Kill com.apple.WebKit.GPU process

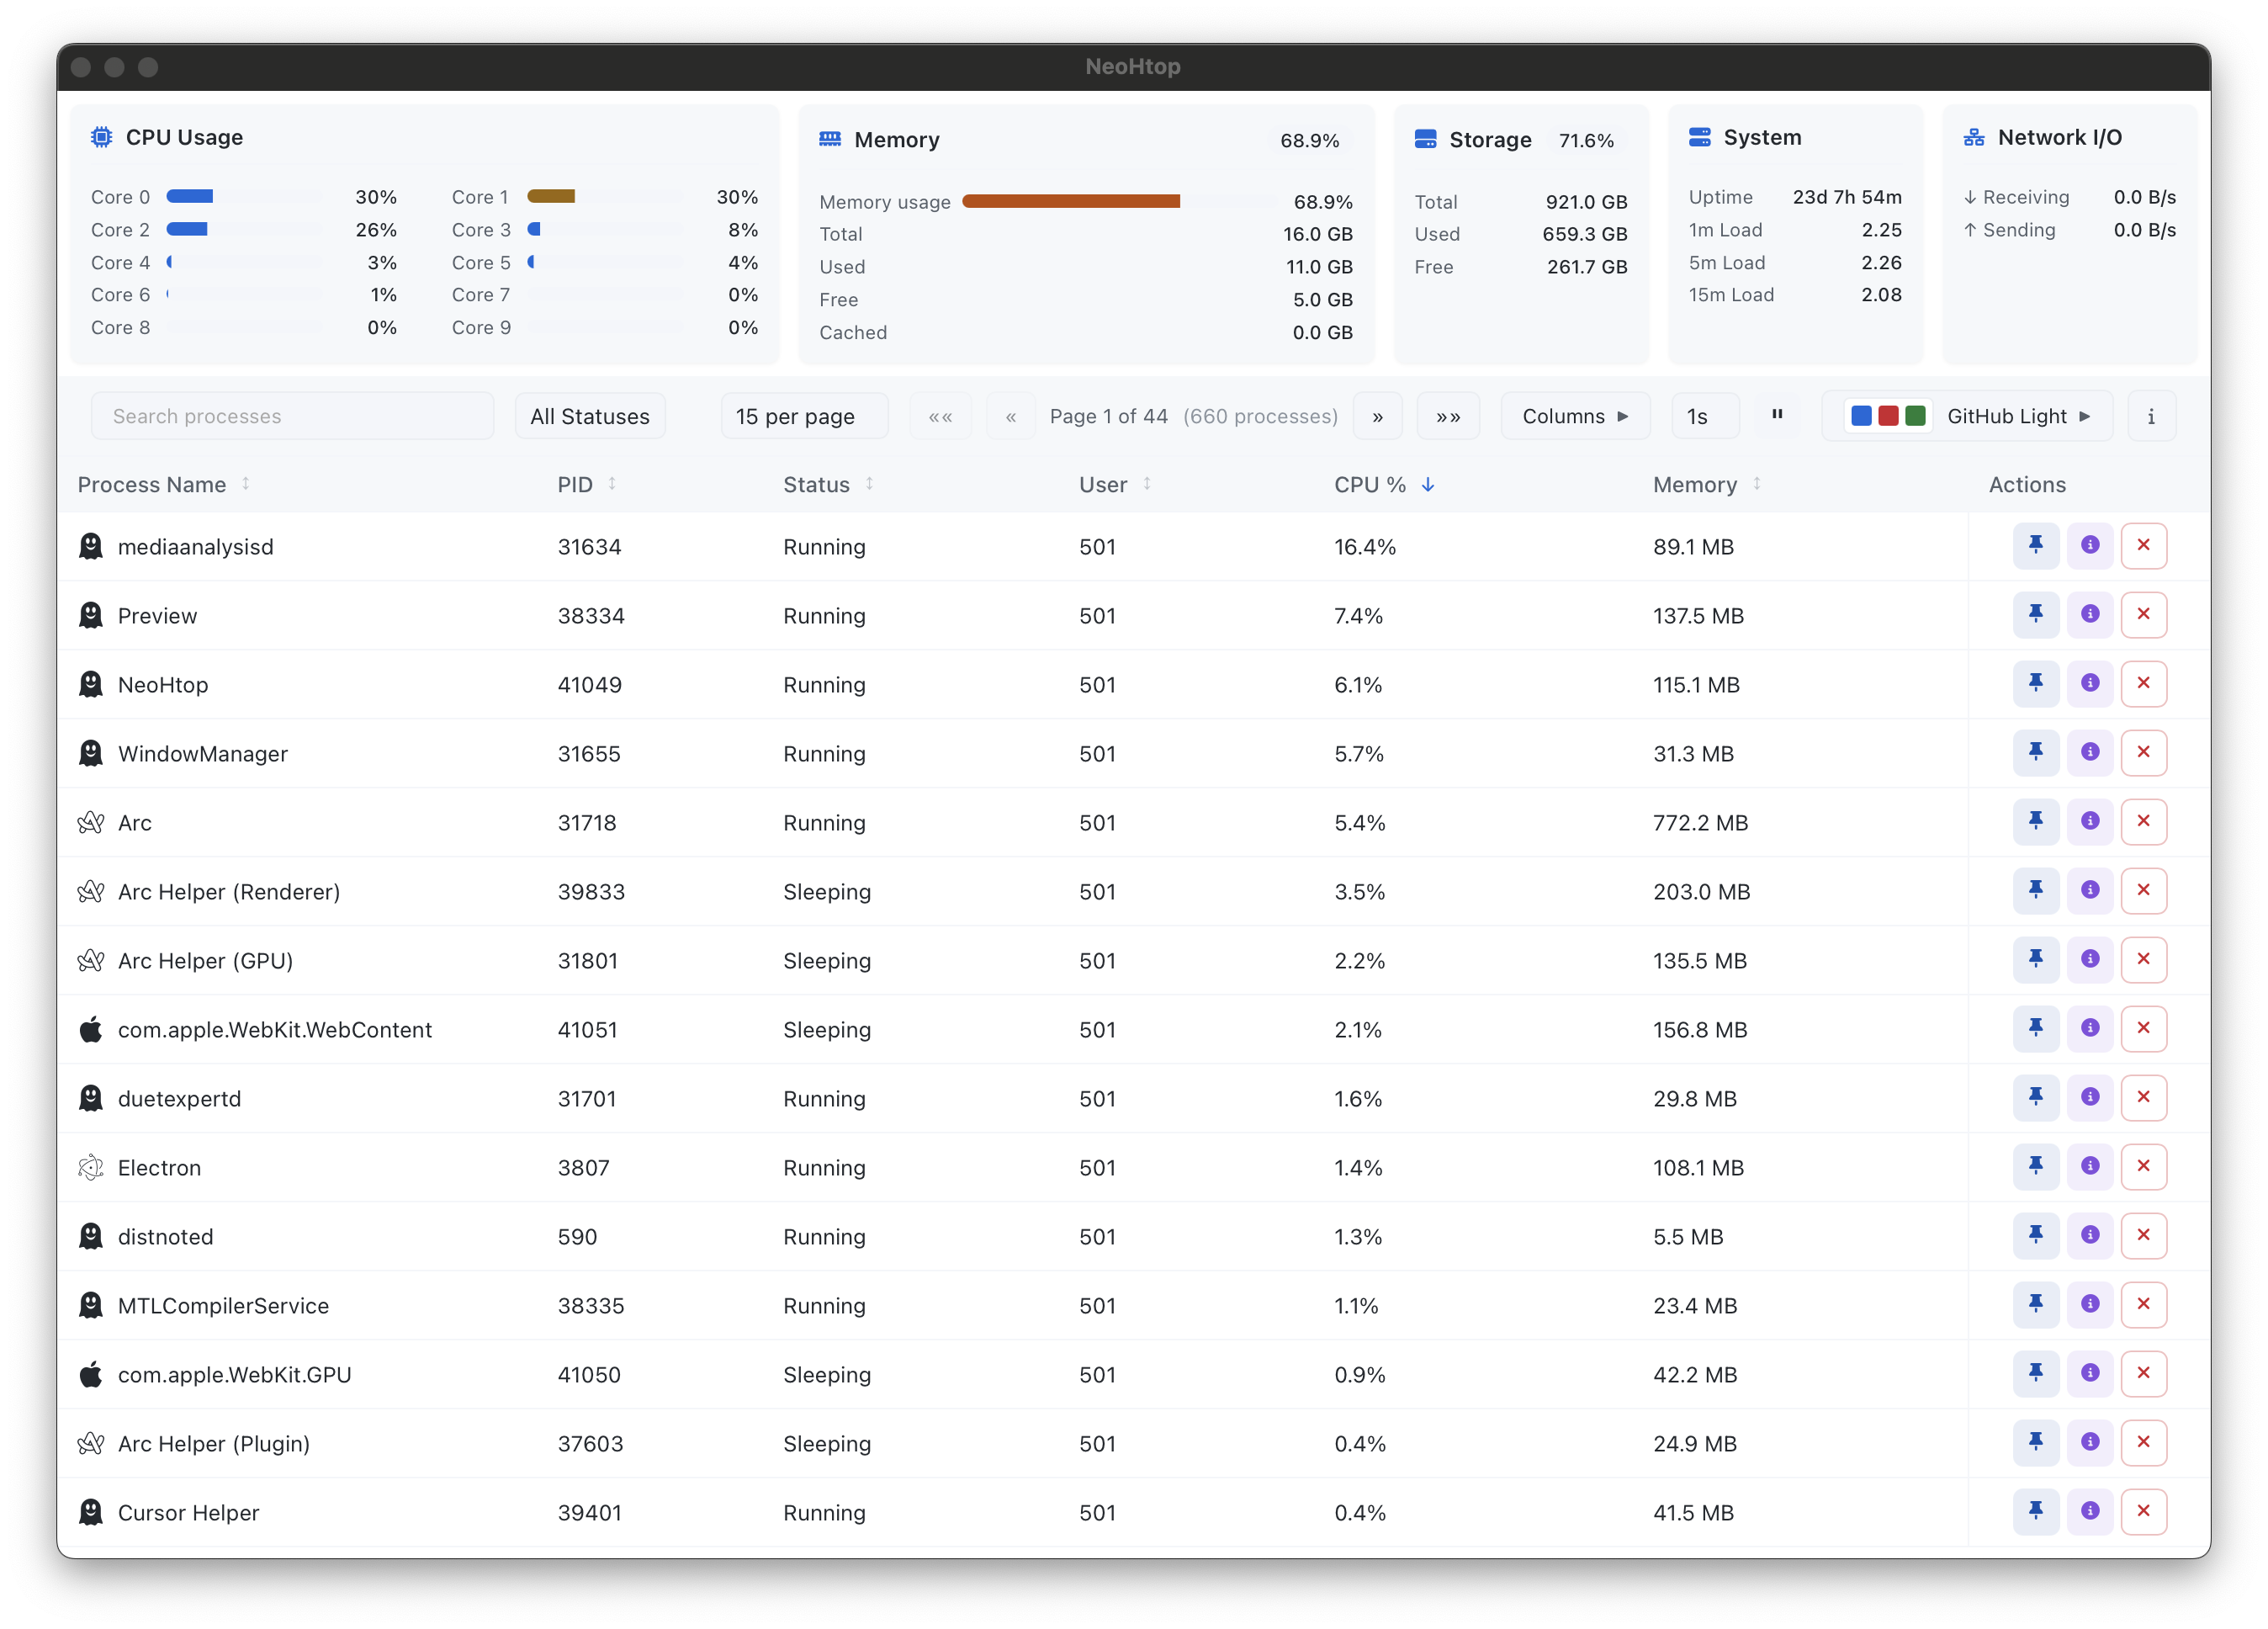(x=2143, y=1374)
